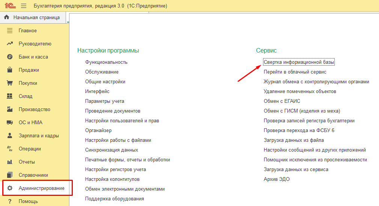Screen dimensions: 379x206
Task: Open the Справочники section
Action: click(33, 175)
